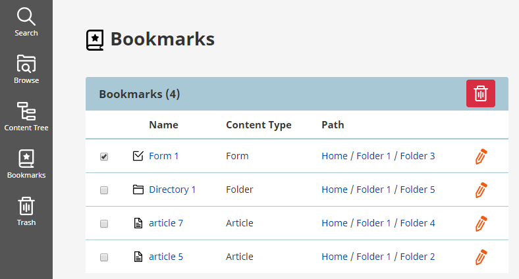Viewport: 519px width, 279px height.
Task: Open Folder 3 in Form 1 path
Action: tap(418, 156)
